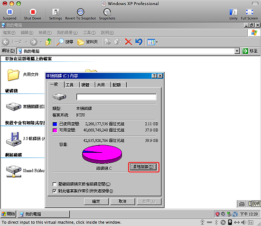261x226 pixels.
Task: Shut Down the virtual machine
Action: click(x=32, y=14)
